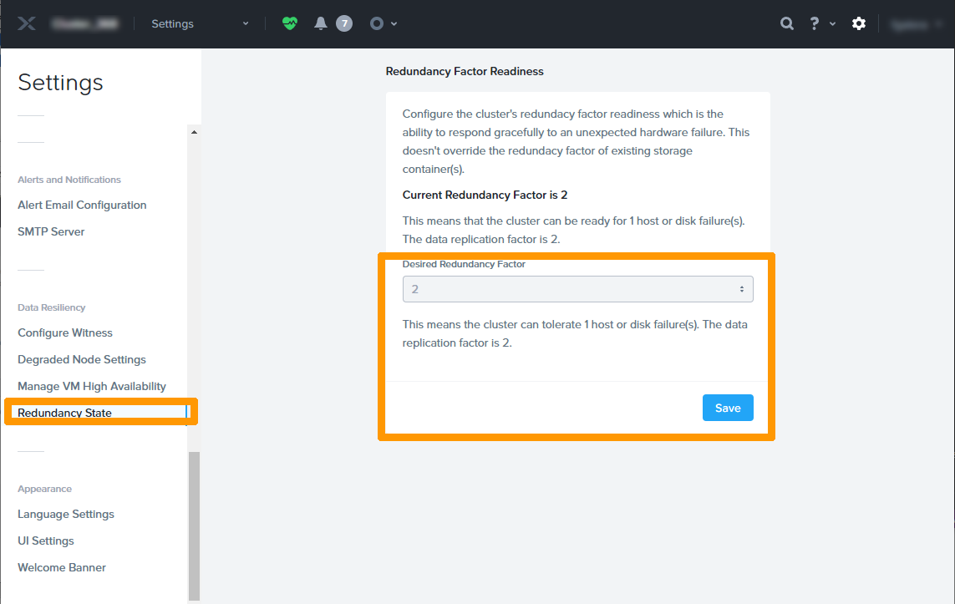Image resolution: width=955 pixels, height=604 pixels.
Task: Click the search magnifier icon
Action: (x=786, y=23)
